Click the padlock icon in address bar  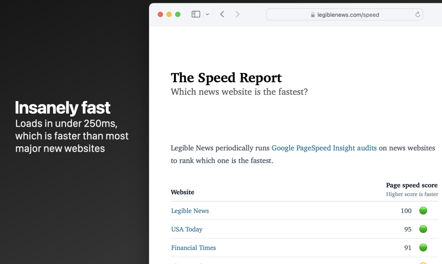pos(313,15)
